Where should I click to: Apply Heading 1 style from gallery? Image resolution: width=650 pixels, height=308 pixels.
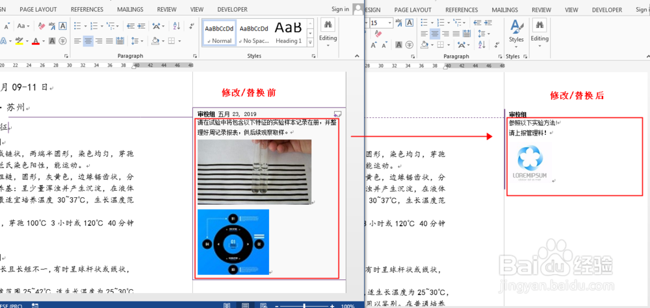[x=289, y=32]
